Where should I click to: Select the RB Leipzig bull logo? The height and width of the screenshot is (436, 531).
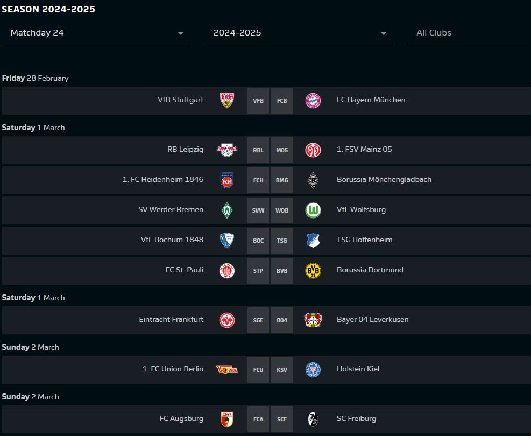click(x=227, y=150)
